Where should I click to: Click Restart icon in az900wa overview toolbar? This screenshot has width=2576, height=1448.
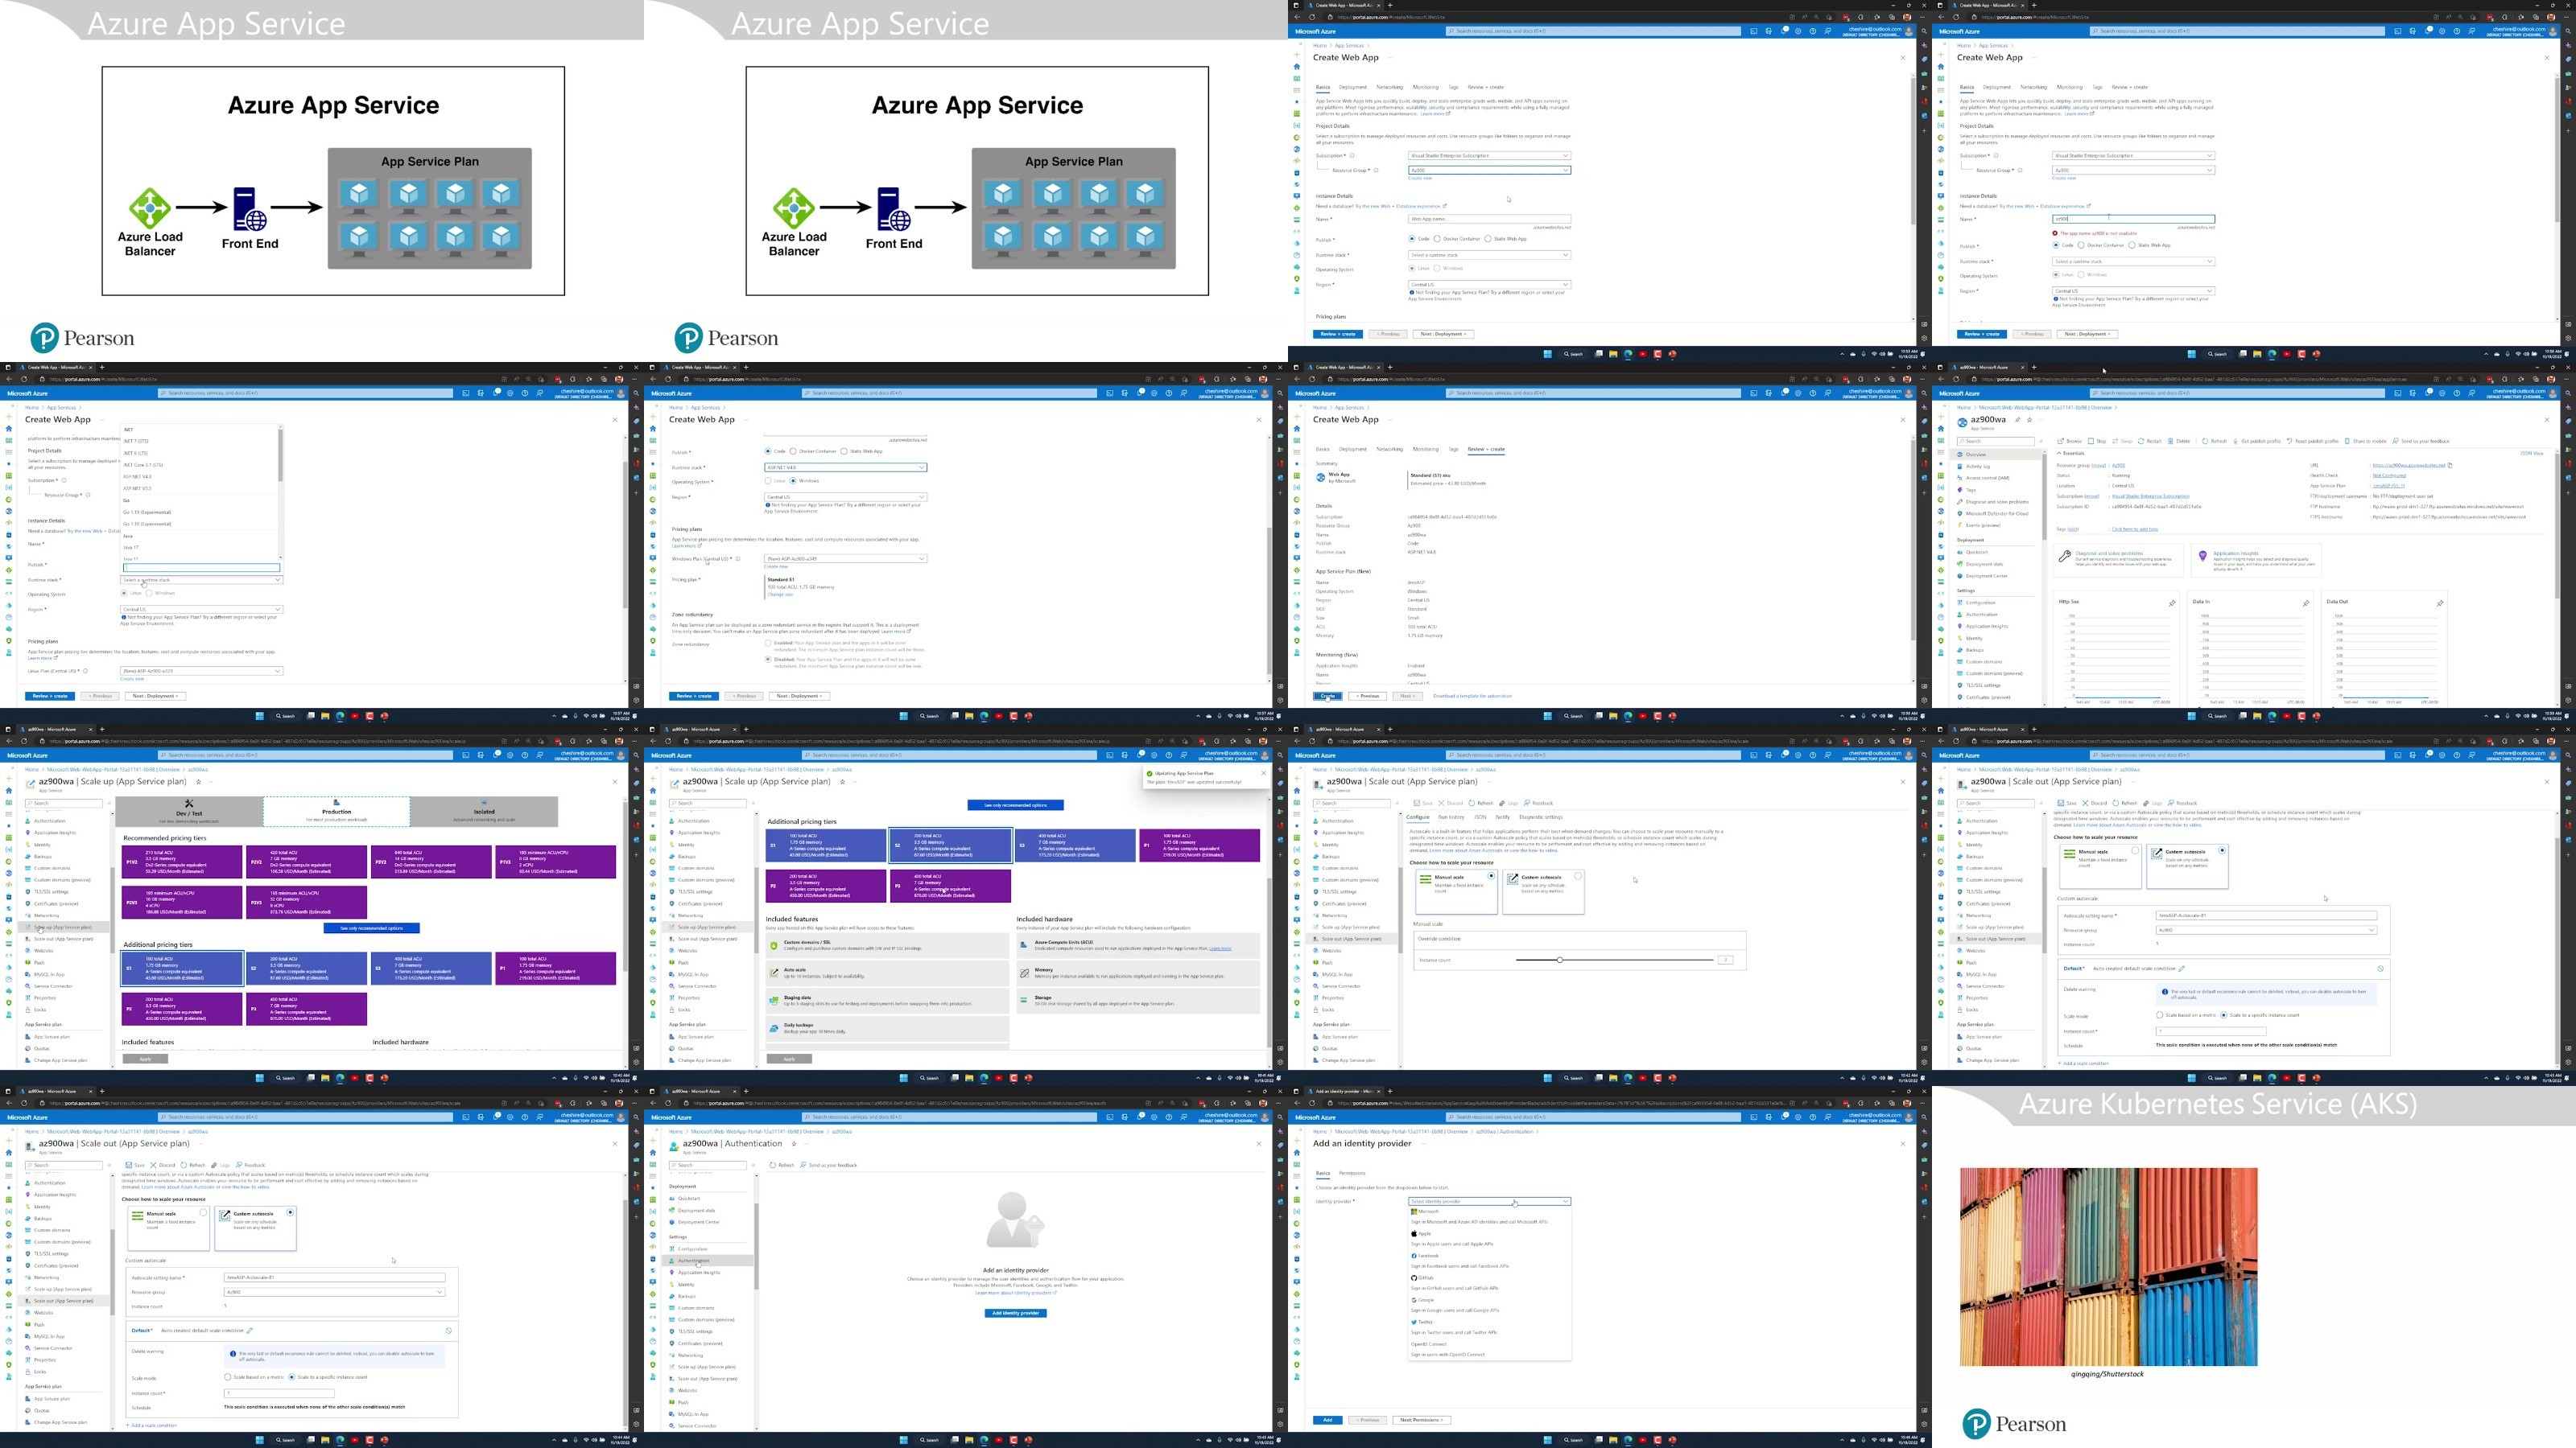pyautogui.click(x=2141, y=442)
